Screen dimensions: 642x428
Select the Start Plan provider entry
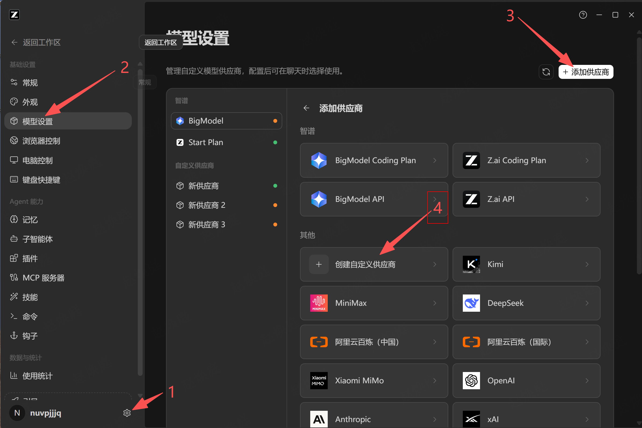[227, 142]
